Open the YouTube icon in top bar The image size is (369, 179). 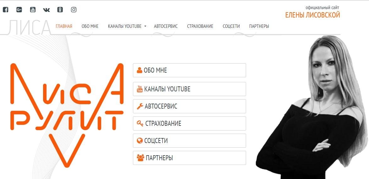33,10
